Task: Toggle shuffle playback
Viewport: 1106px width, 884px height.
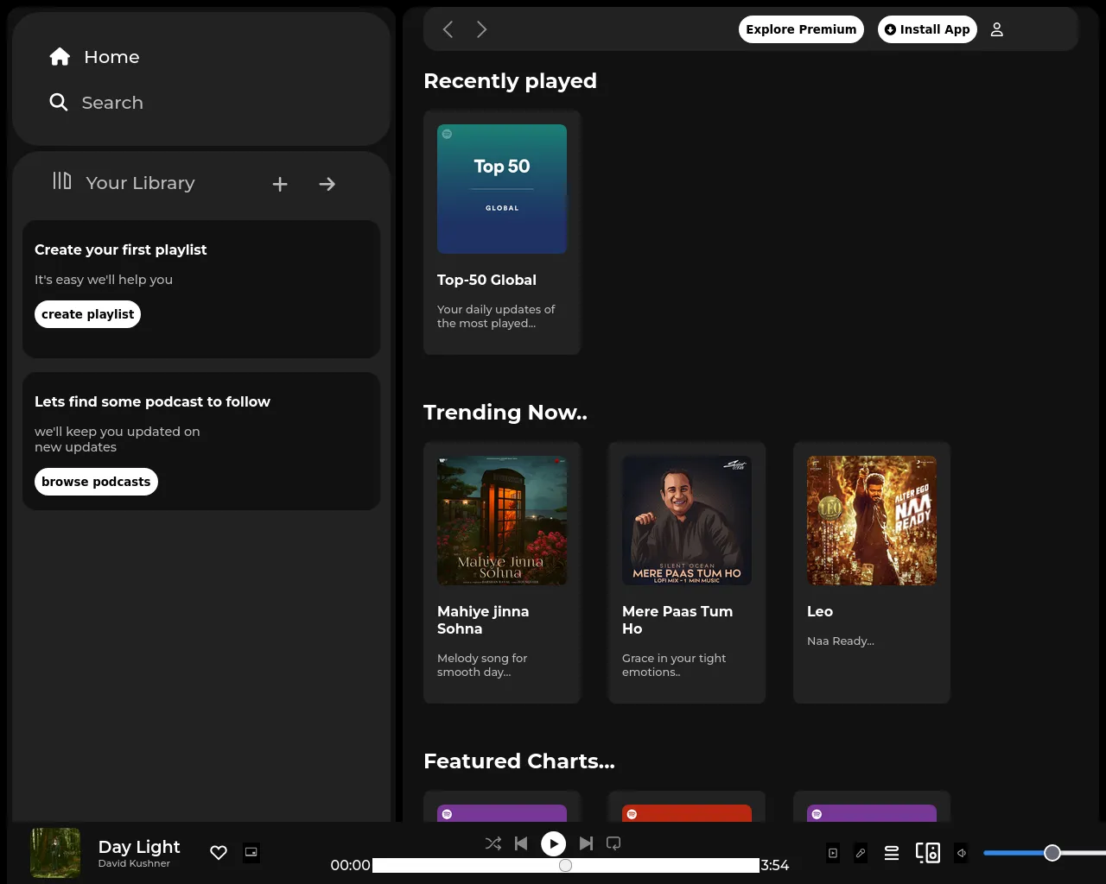Action: [x=493, y=843]
